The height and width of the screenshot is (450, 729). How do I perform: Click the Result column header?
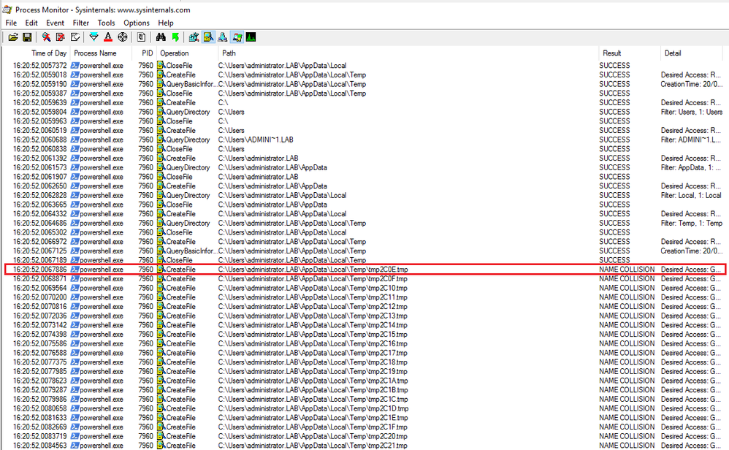pos(612,53)
